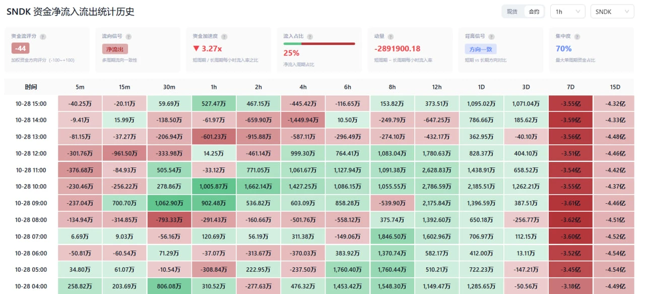Click the 30m column header

click(169, 87)
